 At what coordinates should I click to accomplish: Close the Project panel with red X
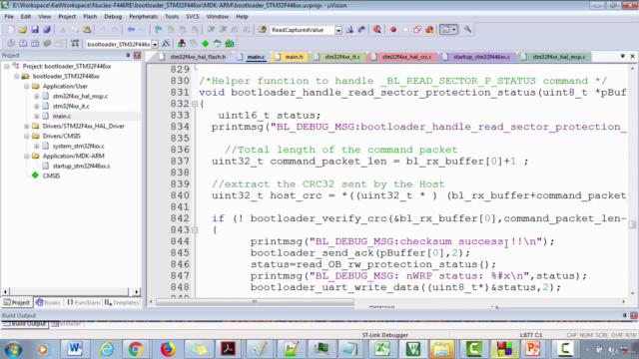[138, 55]
